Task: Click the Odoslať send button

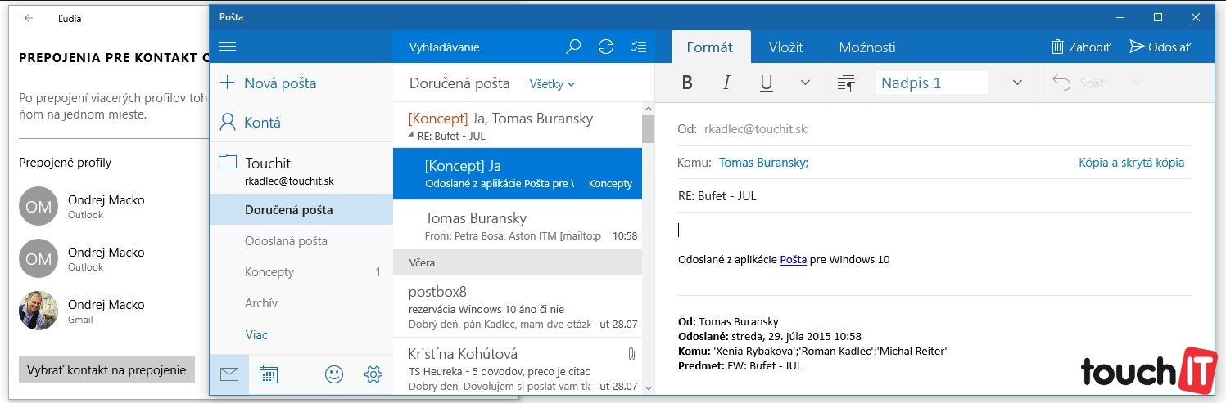Action: pos(1160,47)
